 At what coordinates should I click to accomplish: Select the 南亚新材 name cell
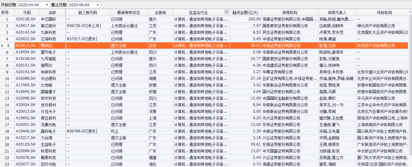53,118
